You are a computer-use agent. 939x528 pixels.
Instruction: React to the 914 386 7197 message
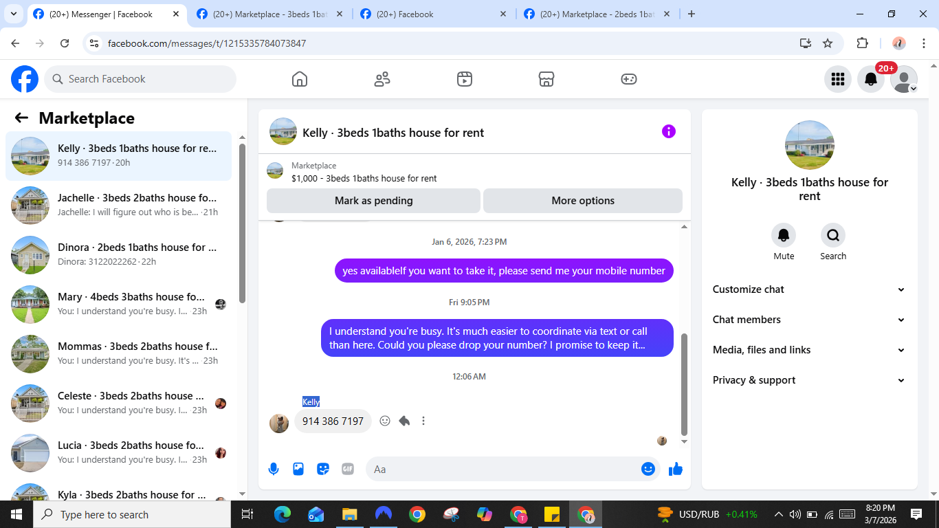pyautogui.click(x=385, y=421)
